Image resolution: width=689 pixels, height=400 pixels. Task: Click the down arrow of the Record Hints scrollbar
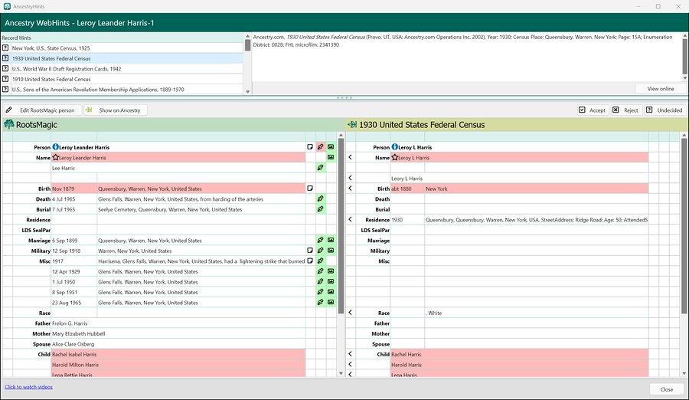[248, 91]
